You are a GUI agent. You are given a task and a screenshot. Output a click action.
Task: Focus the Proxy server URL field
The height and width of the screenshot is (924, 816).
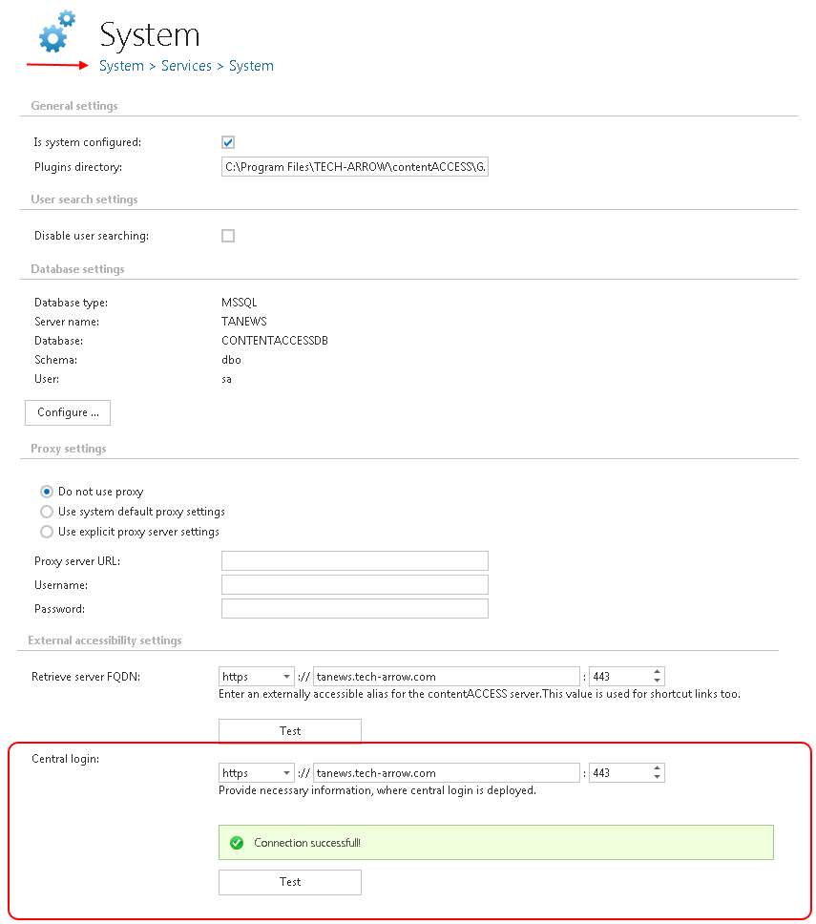[x=354, y=560]
